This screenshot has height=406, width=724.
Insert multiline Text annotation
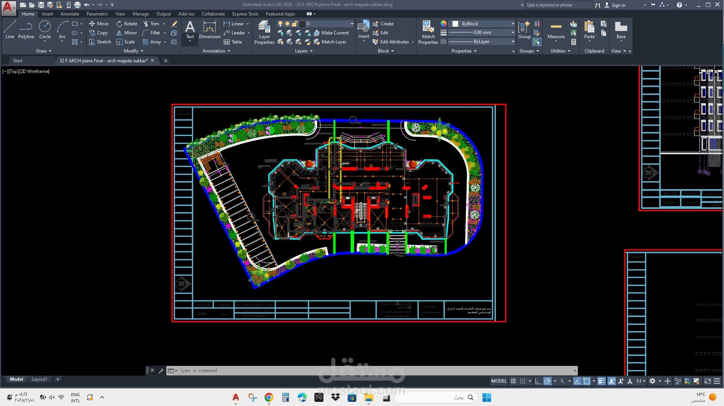coord(190,30)
